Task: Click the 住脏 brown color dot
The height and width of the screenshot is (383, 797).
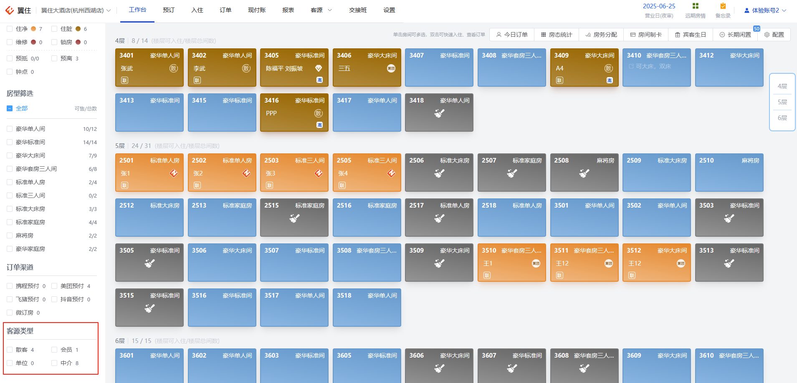Action: [x=78, y=29]
